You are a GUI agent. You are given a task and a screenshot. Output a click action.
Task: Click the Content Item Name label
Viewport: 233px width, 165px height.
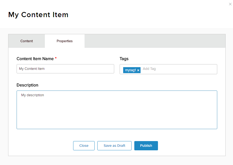[35, 59]
